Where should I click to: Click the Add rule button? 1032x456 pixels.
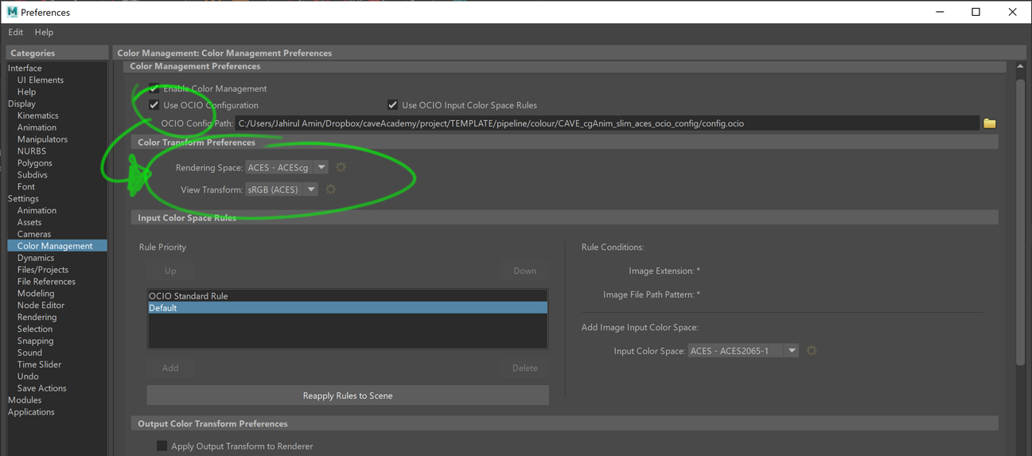(x=170, y=368)
